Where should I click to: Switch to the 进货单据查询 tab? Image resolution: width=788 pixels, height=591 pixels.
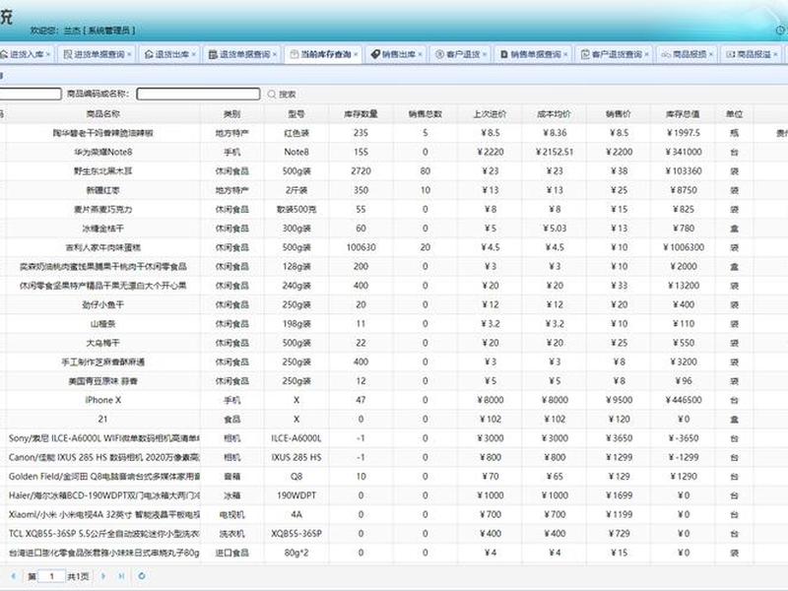[x=98, y=54]
